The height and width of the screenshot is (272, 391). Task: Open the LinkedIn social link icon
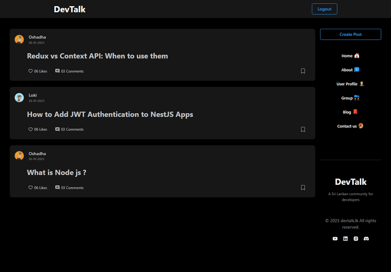(x=345, y=239)
